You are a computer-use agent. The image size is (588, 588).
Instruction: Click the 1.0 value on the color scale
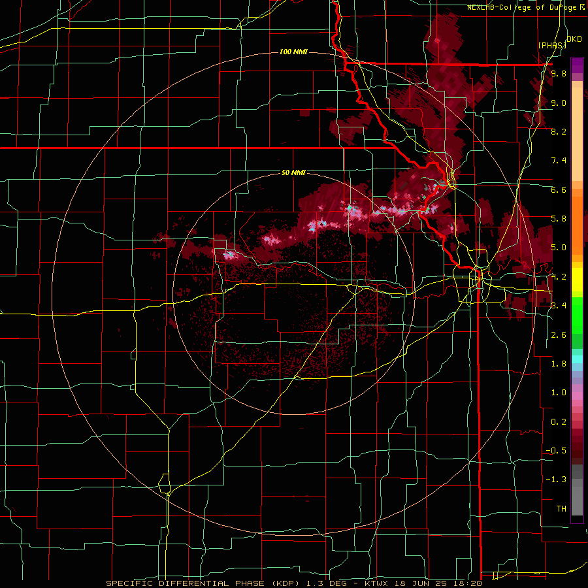tap(559, 393)
